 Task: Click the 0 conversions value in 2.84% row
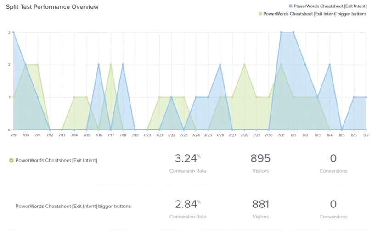pos(333,204)
